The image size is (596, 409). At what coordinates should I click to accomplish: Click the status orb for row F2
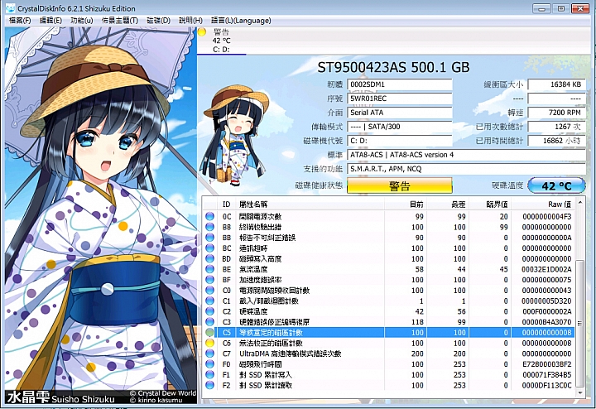click(x=209, y=385)
